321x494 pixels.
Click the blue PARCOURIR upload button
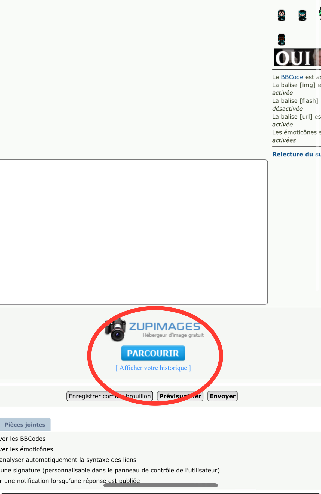[153, 353]
